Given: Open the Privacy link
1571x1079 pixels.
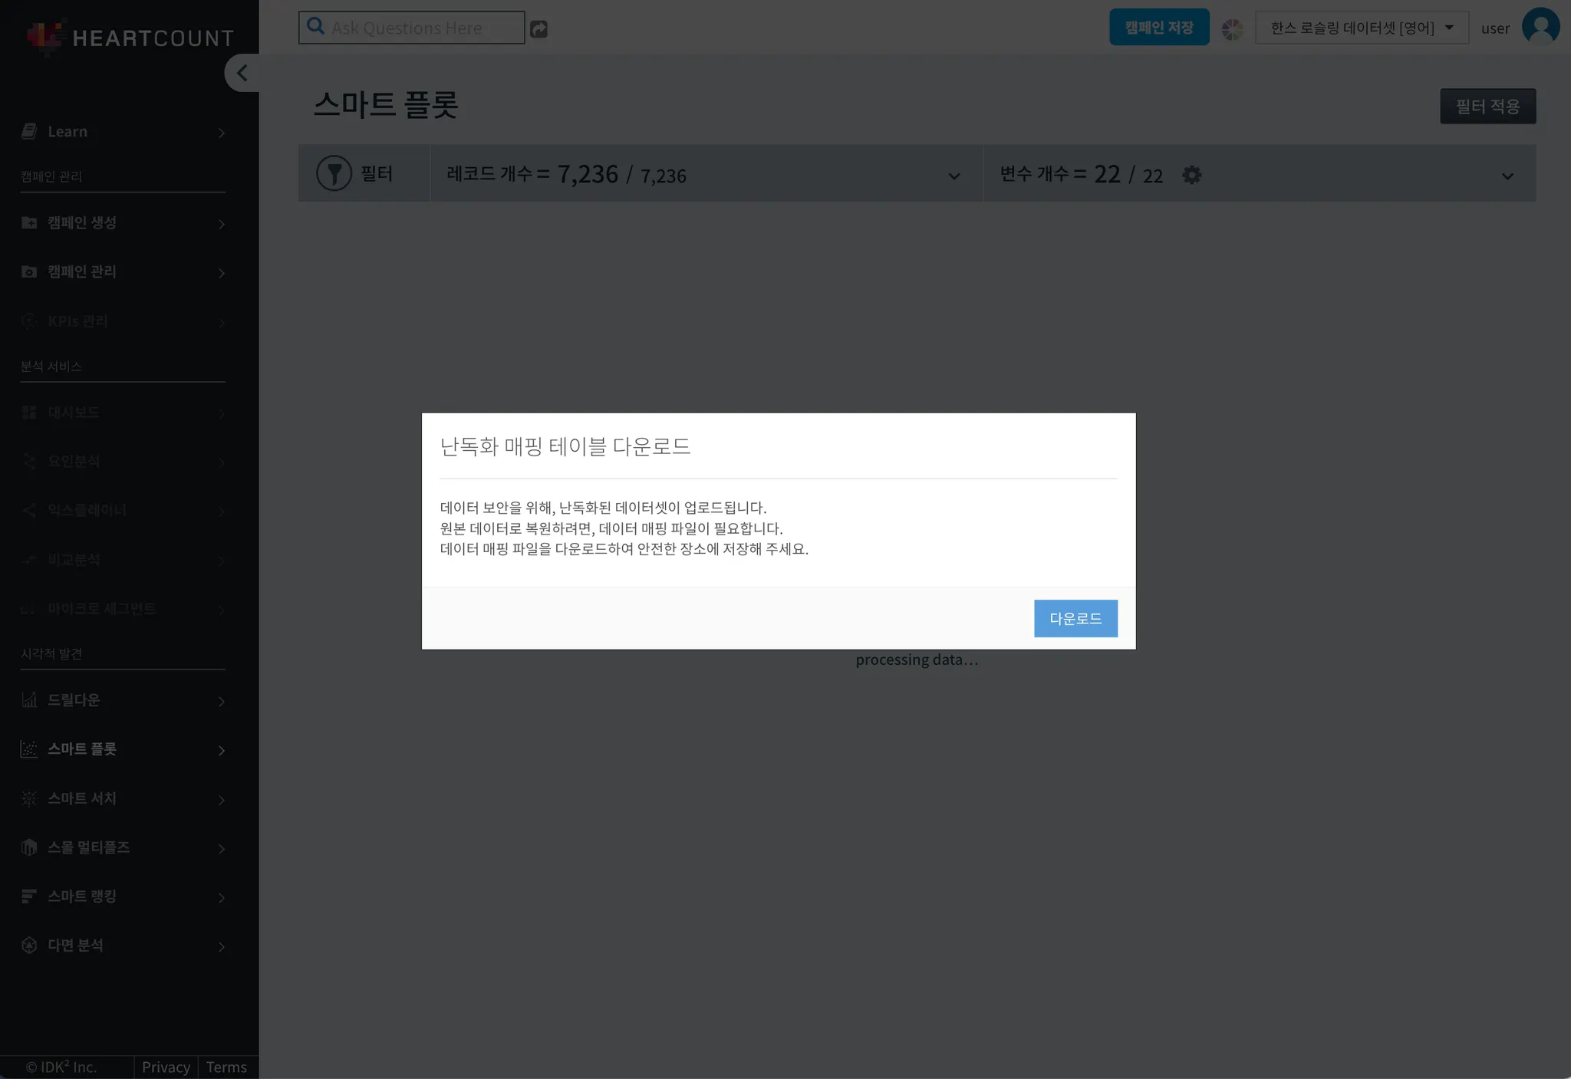Looking at the screenshot, I should pos(166,1067).
